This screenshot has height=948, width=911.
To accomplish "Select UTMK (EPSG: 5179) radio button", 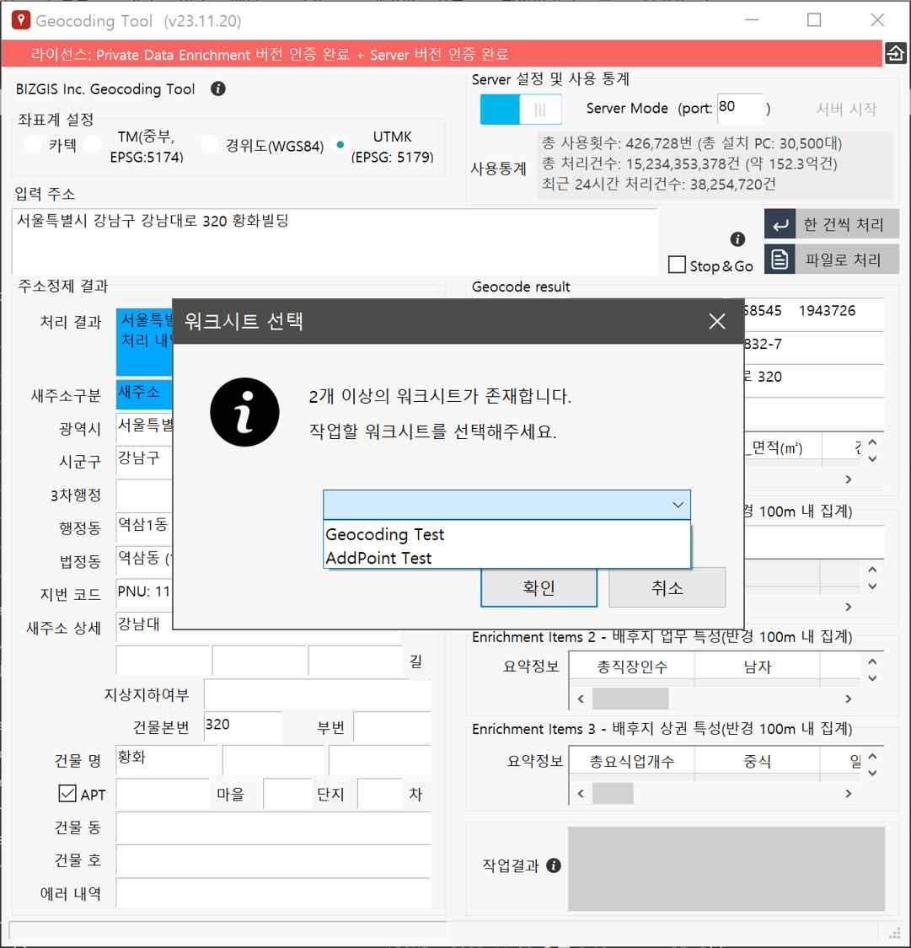I will 340,145.
